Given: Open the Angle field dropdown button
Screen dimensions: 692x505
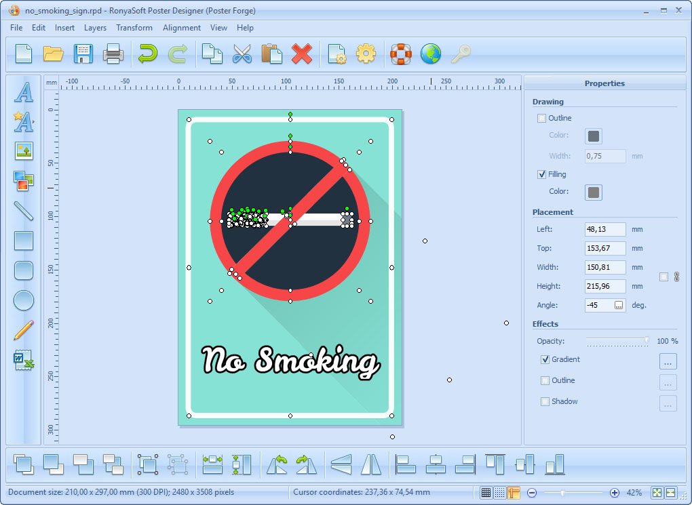Looking at the screenshot, I should click(x=619, y=305).
